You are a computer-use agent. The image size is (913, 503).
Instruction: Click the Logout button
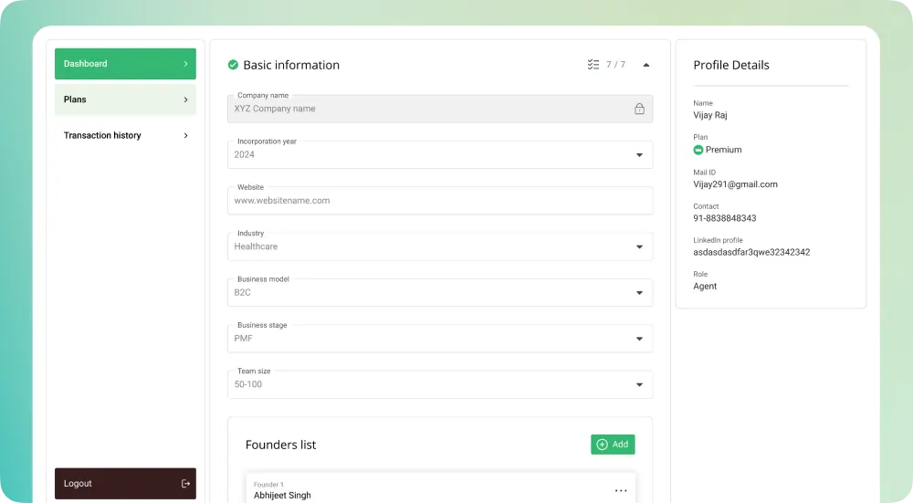point(125,484)
